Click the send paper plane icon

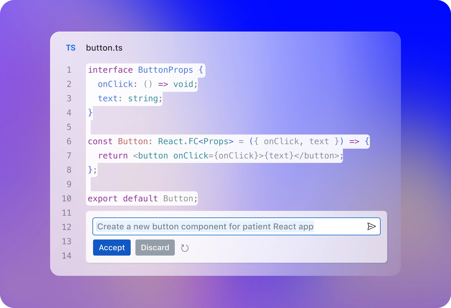(371, 226)
